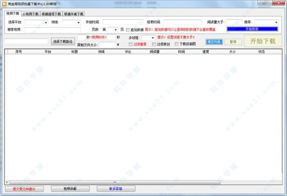Click the minimum seconds field before 视频时长
287x196 pixels.
pos(82,37)
